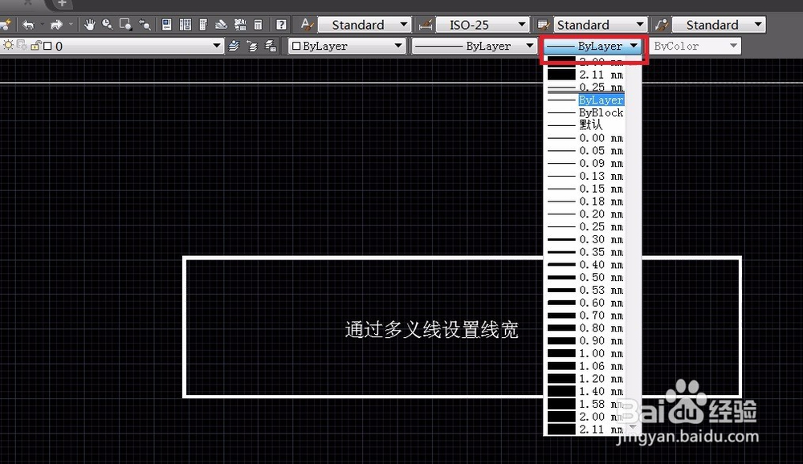This screenshot has height=464, width=803.
Task: Choose 0.53 mm lineweight
Action: point(586,291)
